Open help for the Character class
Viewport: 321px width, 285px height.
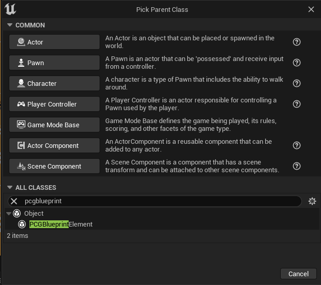click(297, 83)
